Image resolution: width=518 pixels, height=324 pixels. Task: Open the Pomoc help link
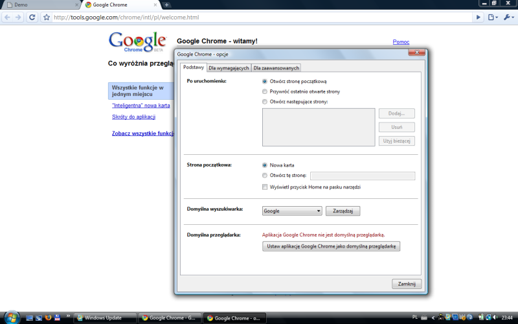point(401,41)
